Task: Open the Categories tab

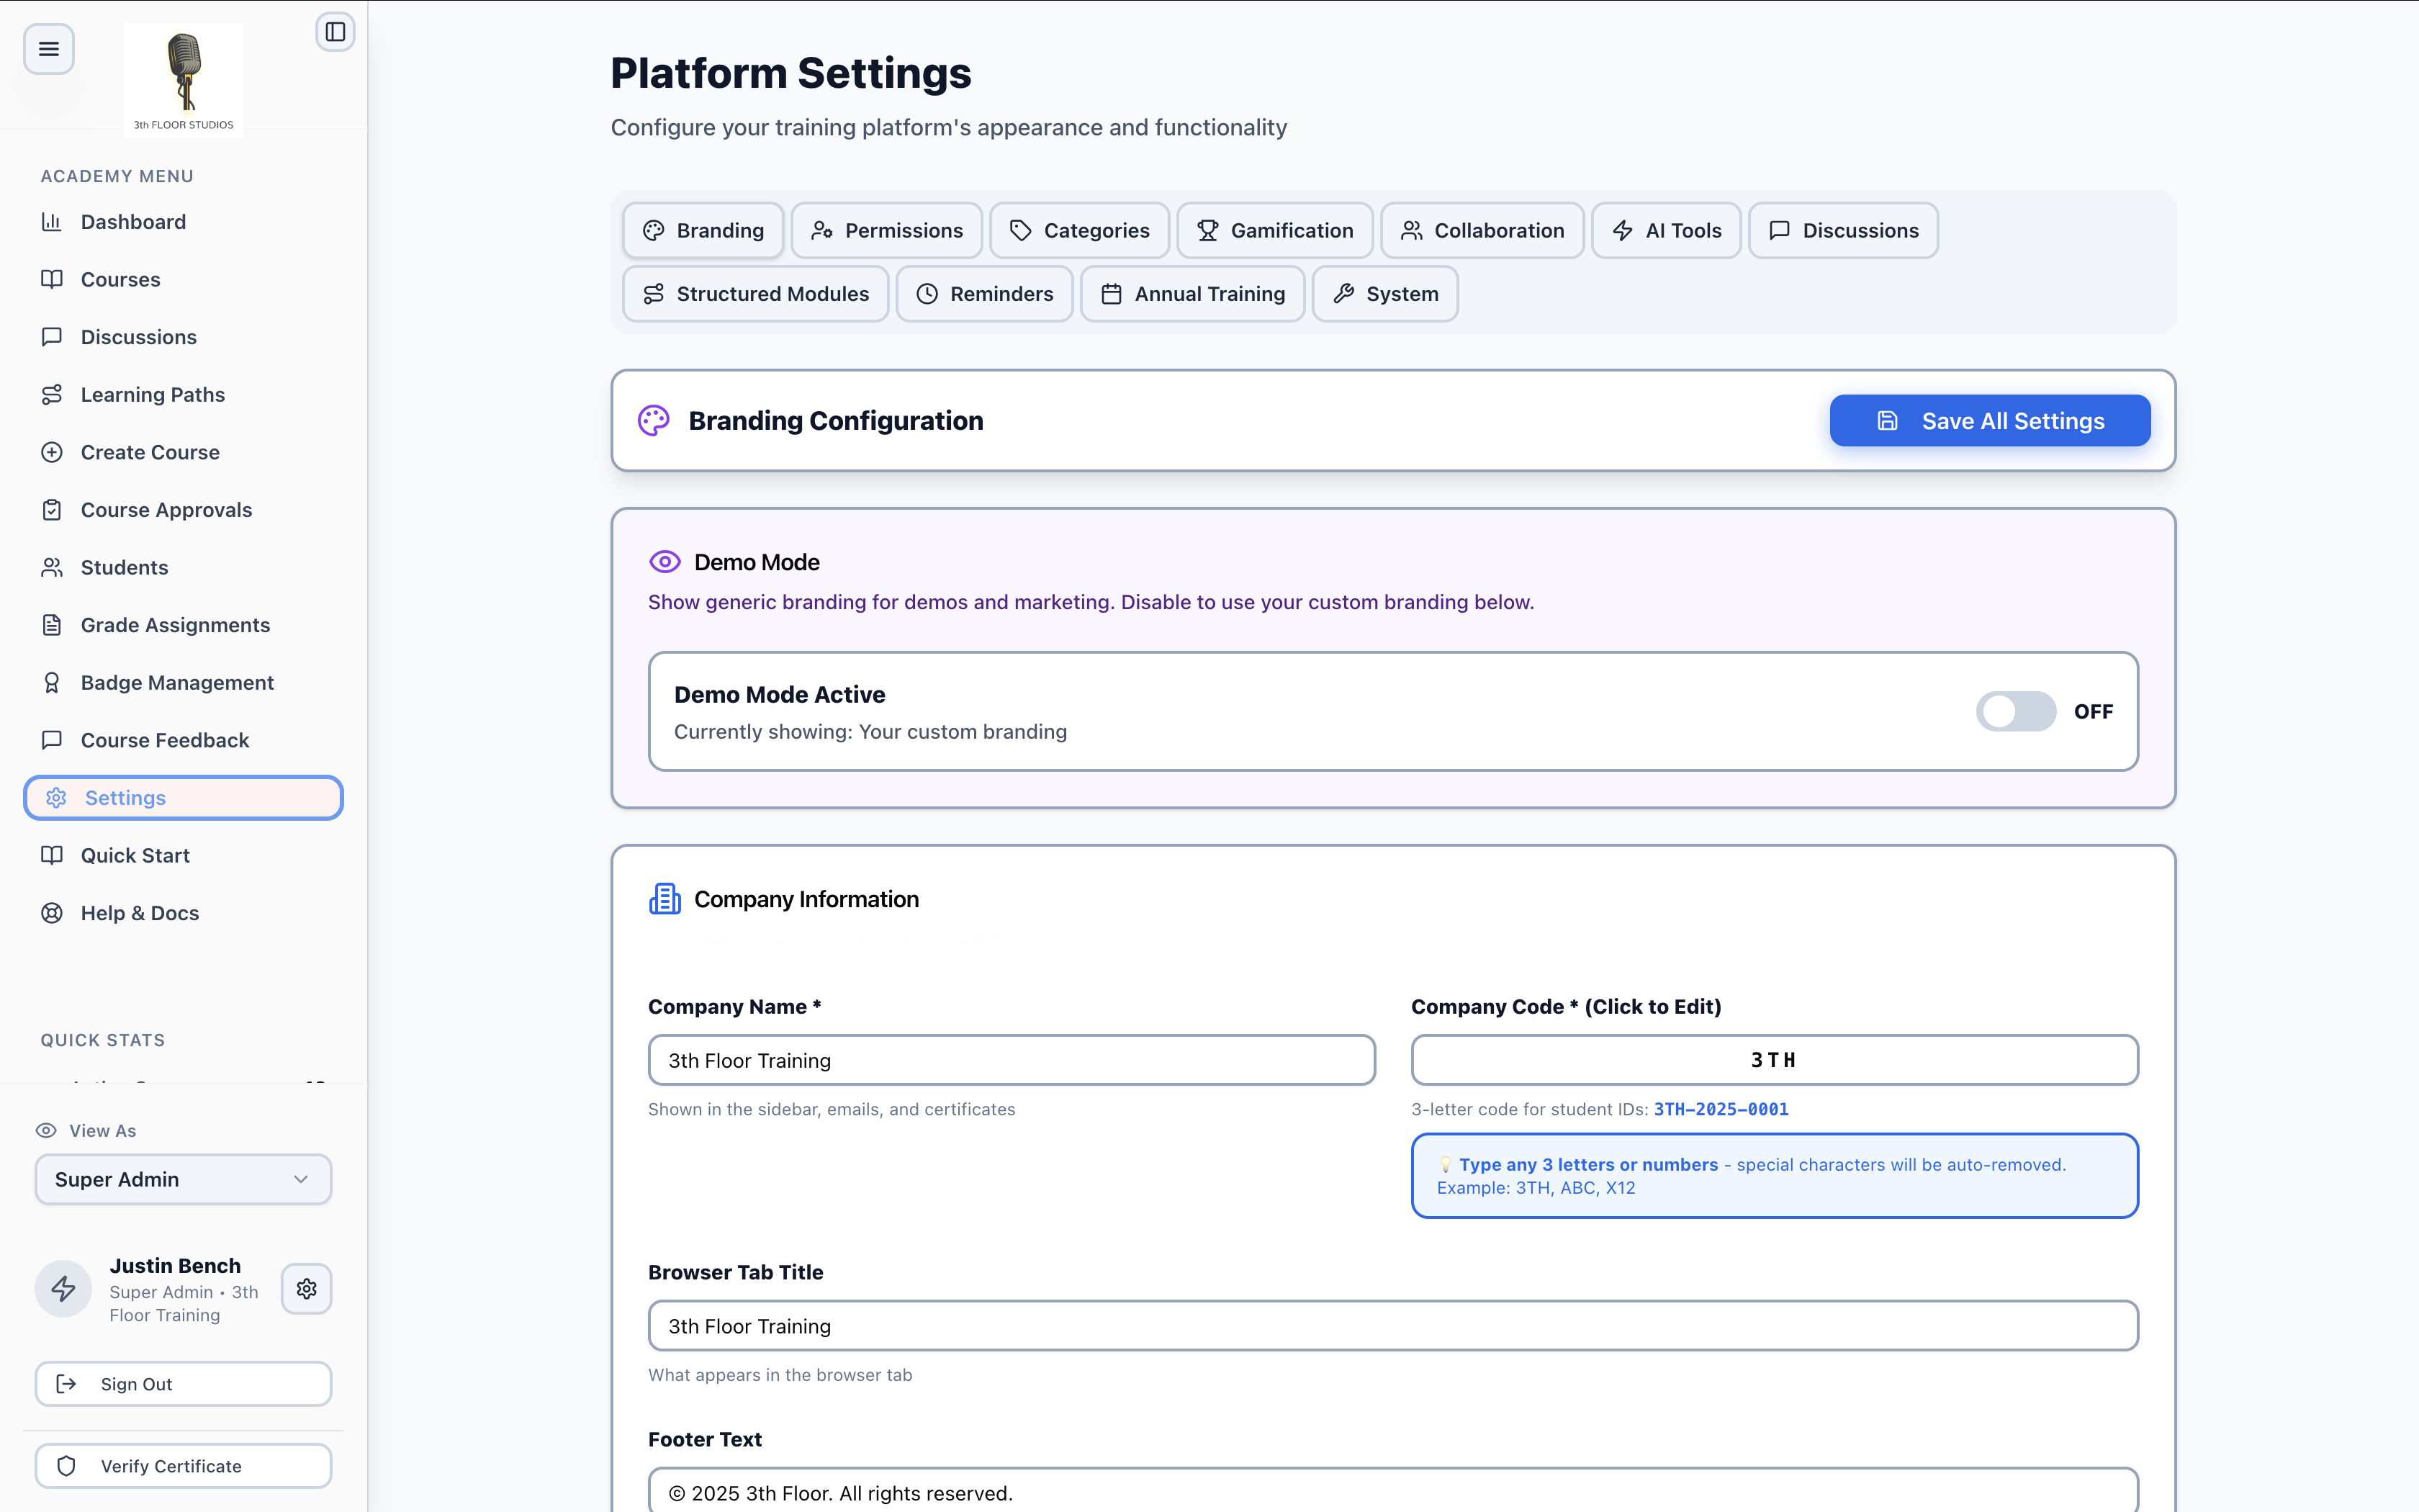Action: [x=1080, y=231]
